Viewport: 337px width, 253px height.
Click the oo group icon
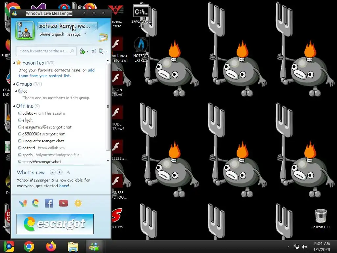tap(20, 91)
